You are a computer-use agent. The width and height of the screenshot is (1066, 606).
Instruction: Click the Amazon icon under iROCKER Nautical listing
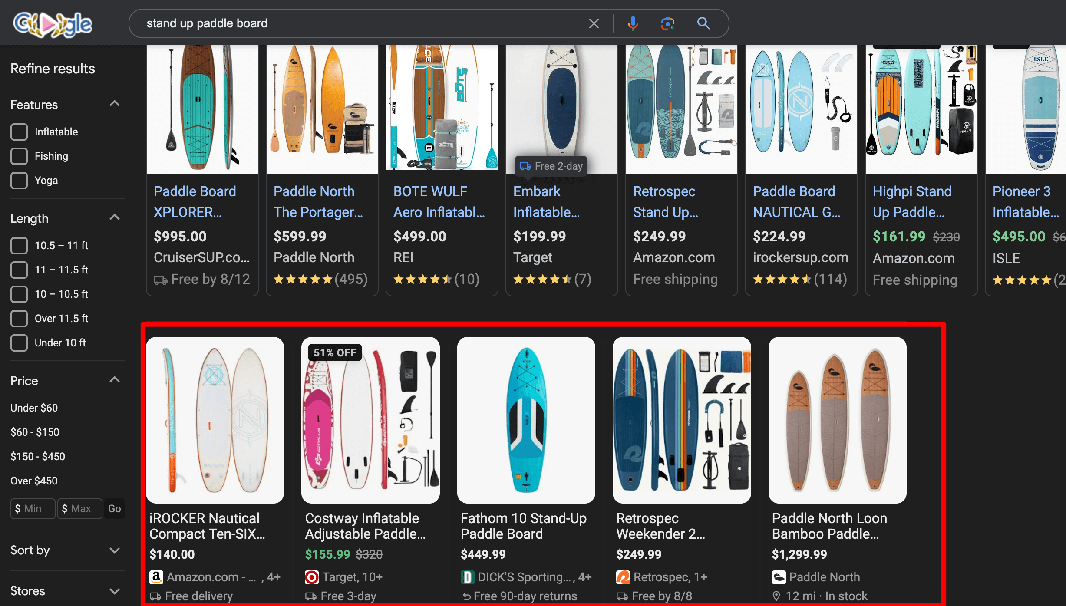click(156, 577)
